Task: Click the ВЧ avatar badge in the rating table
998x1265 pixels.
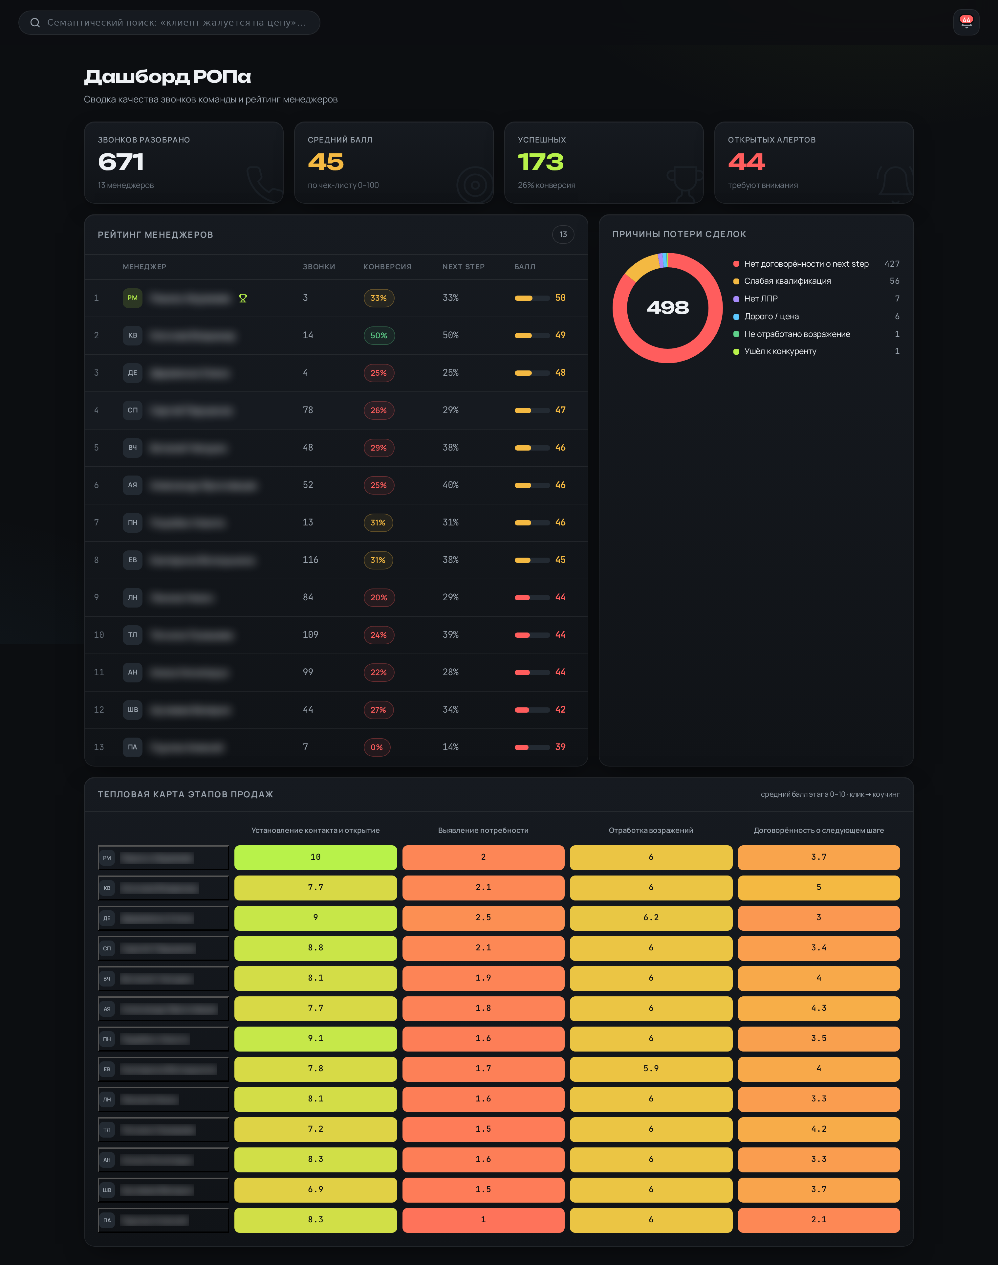Action: [x=133, y=448]
